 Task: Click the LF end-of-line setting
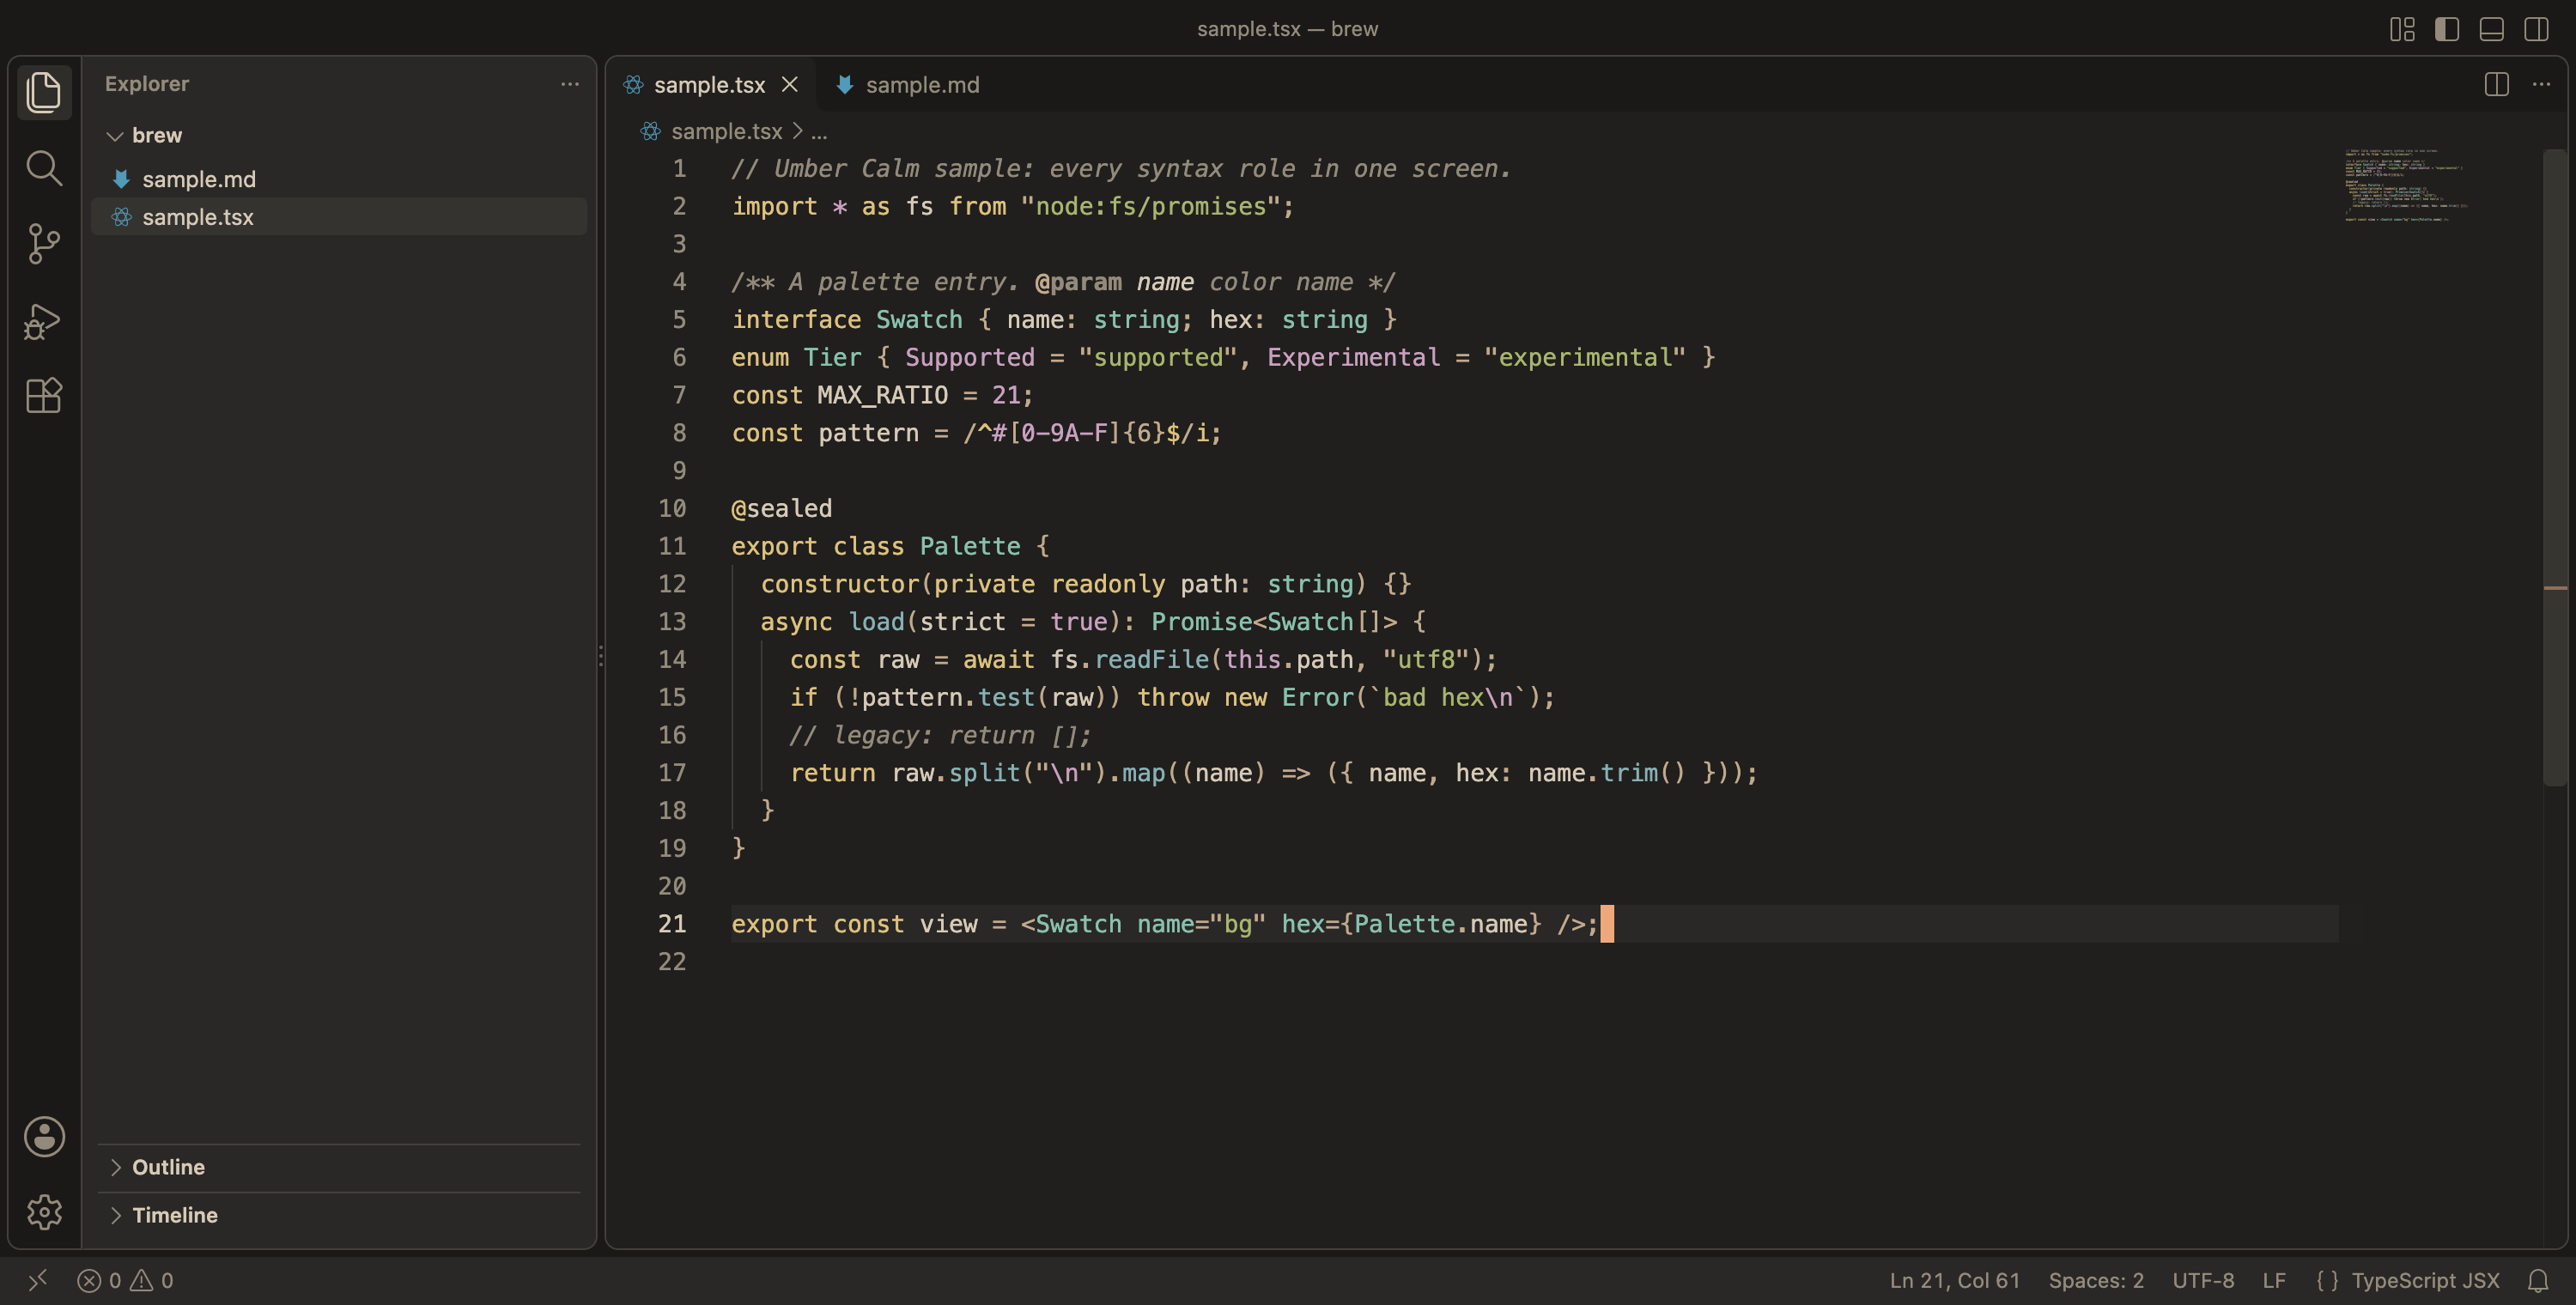[2274, 1280]
